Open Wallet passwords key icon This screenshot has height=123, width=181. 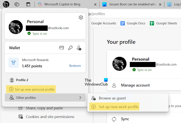(x=70, y=48)
